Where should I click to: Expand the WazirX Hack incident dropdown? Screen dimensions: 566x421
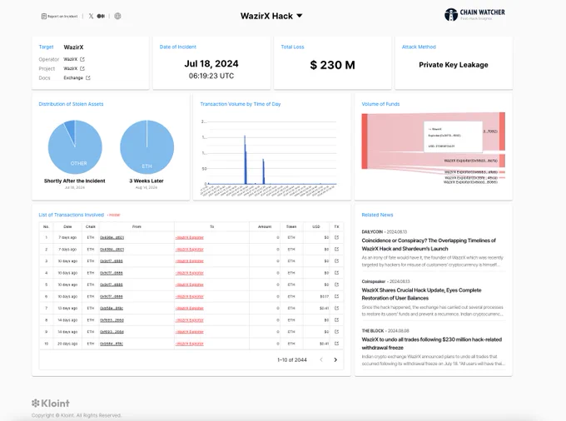coord(300,16)
